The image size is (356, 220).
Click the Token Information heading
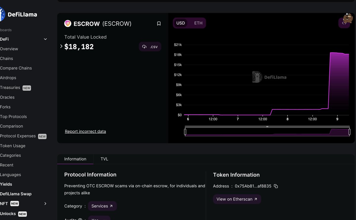click(236, 175)
